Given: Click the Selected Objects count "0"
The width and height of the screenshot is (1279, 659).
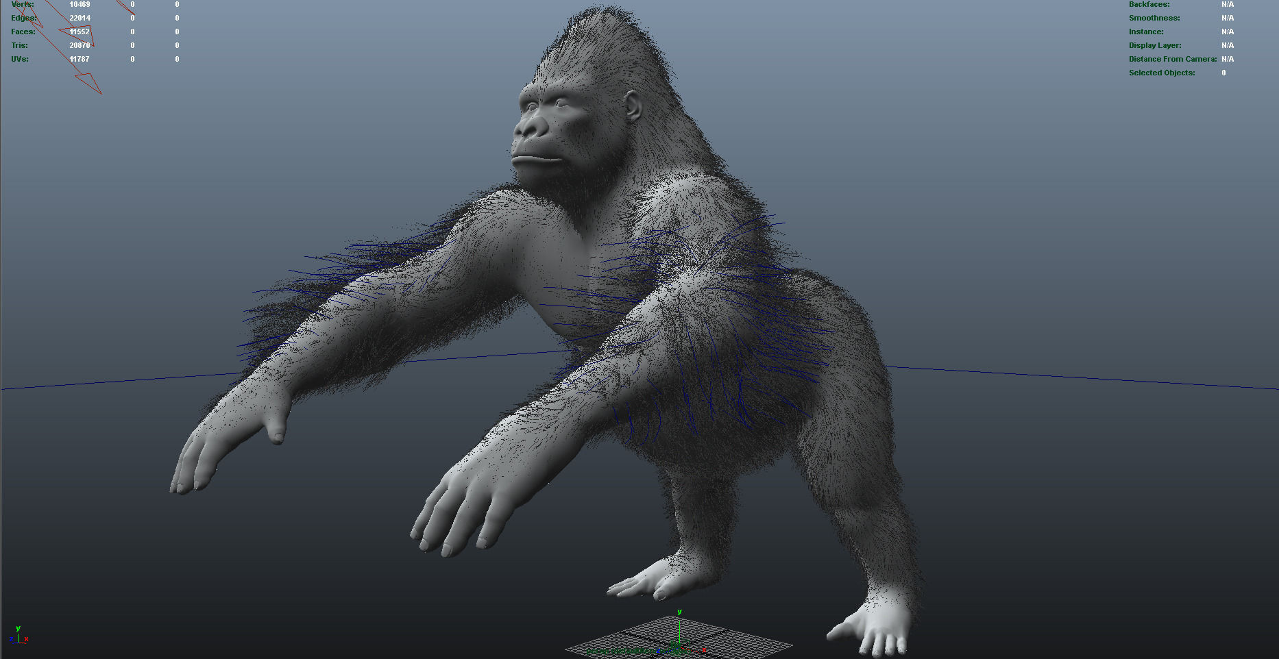Looking at the screenshot, I should coord(1223,73).
